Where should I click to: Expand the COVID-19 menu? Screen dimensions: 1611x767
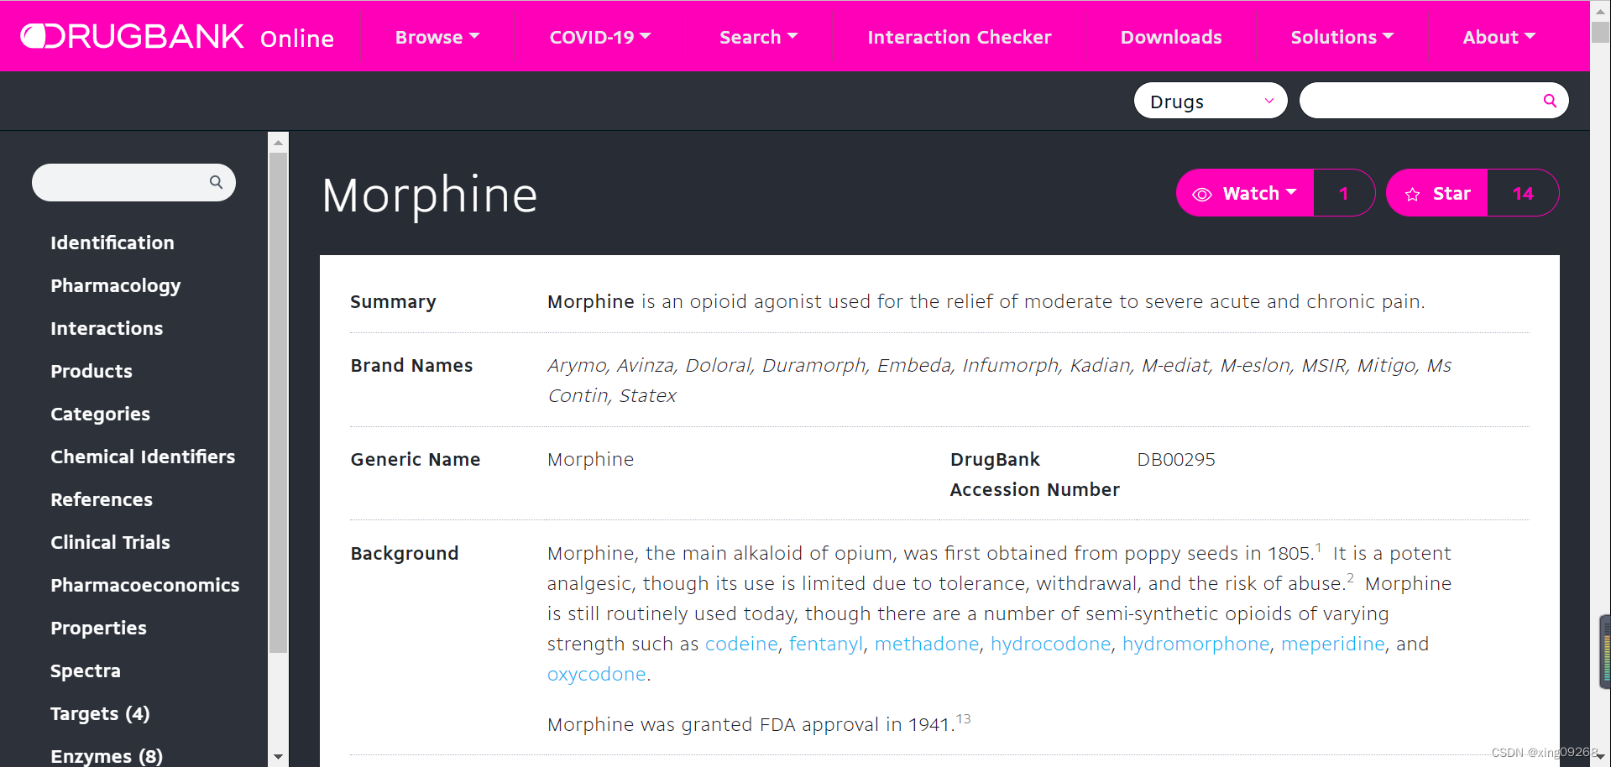599,37
